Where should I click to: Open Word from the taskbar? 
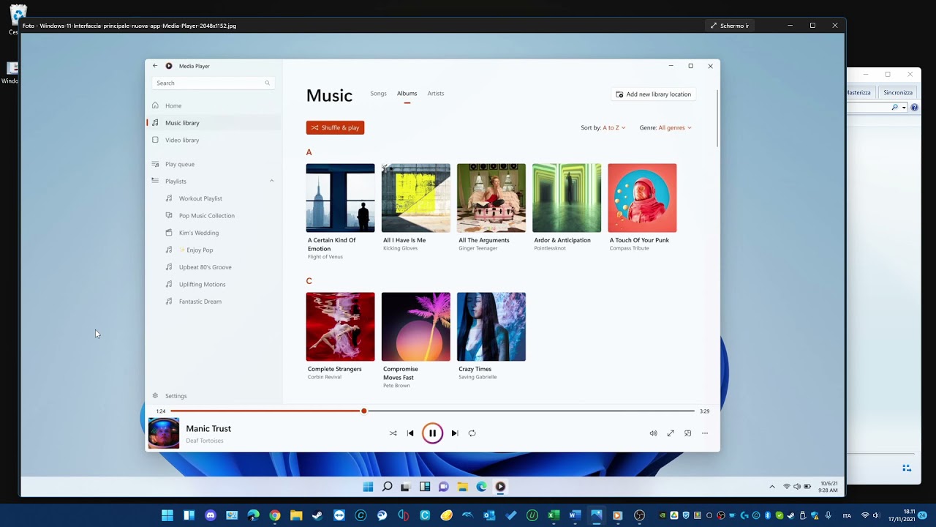click(575, 515)
